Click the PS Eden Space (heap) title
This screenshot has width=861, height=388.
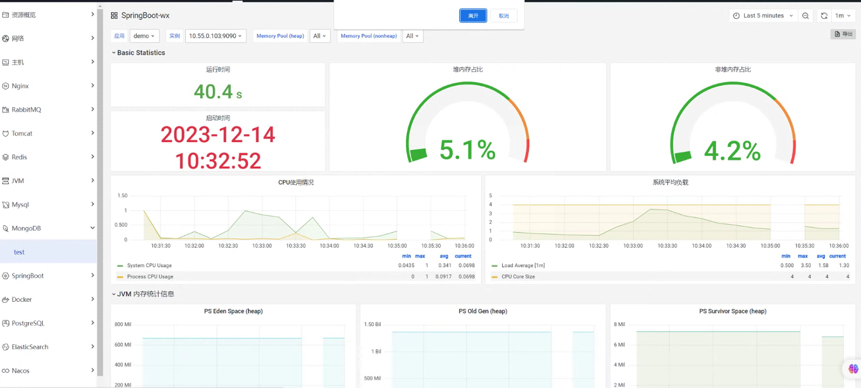(x=233, y=311)
